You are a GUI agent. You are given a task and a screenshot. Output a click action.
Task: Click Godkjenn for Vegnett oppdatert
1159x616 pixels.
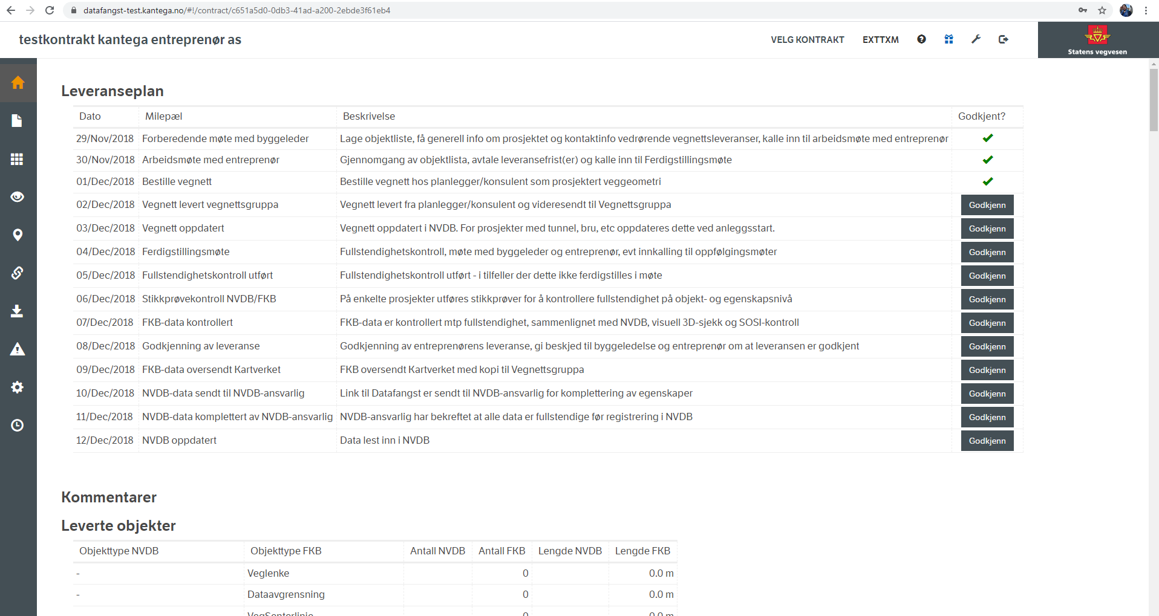[x=987, y=229]
